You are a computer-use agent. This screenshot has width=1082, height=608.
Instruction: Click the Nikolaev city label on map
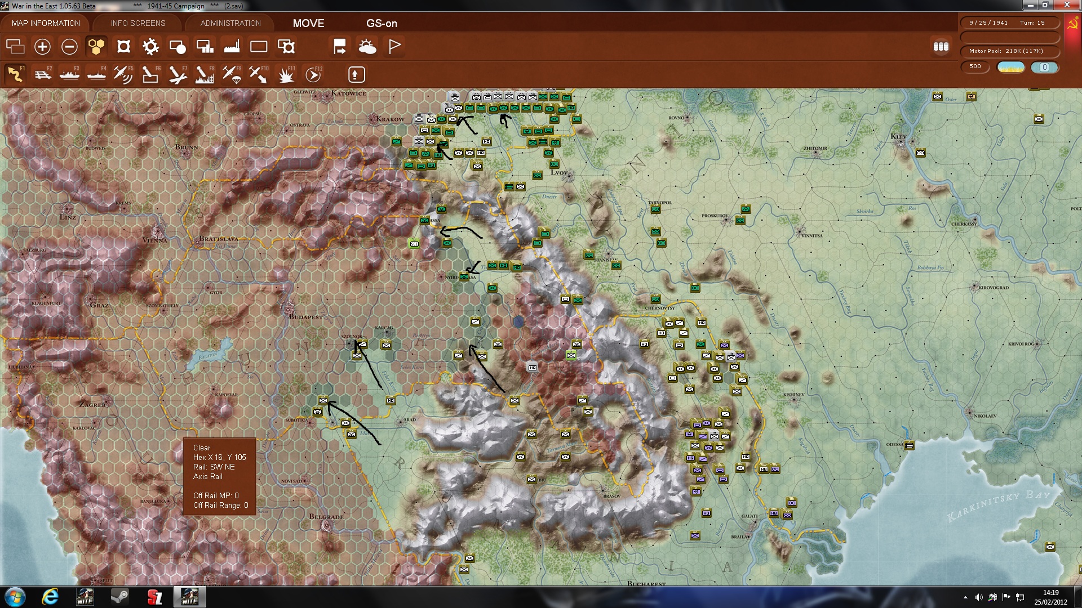(985, 416)
